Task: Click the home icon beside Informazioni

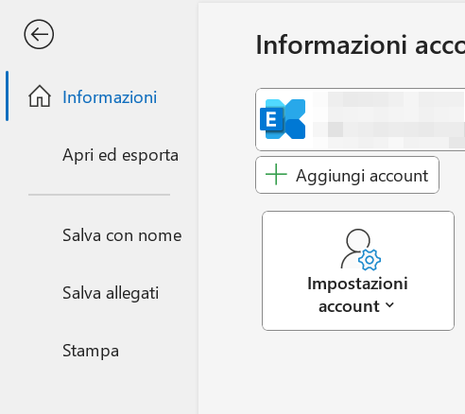Action: point(40,96)
